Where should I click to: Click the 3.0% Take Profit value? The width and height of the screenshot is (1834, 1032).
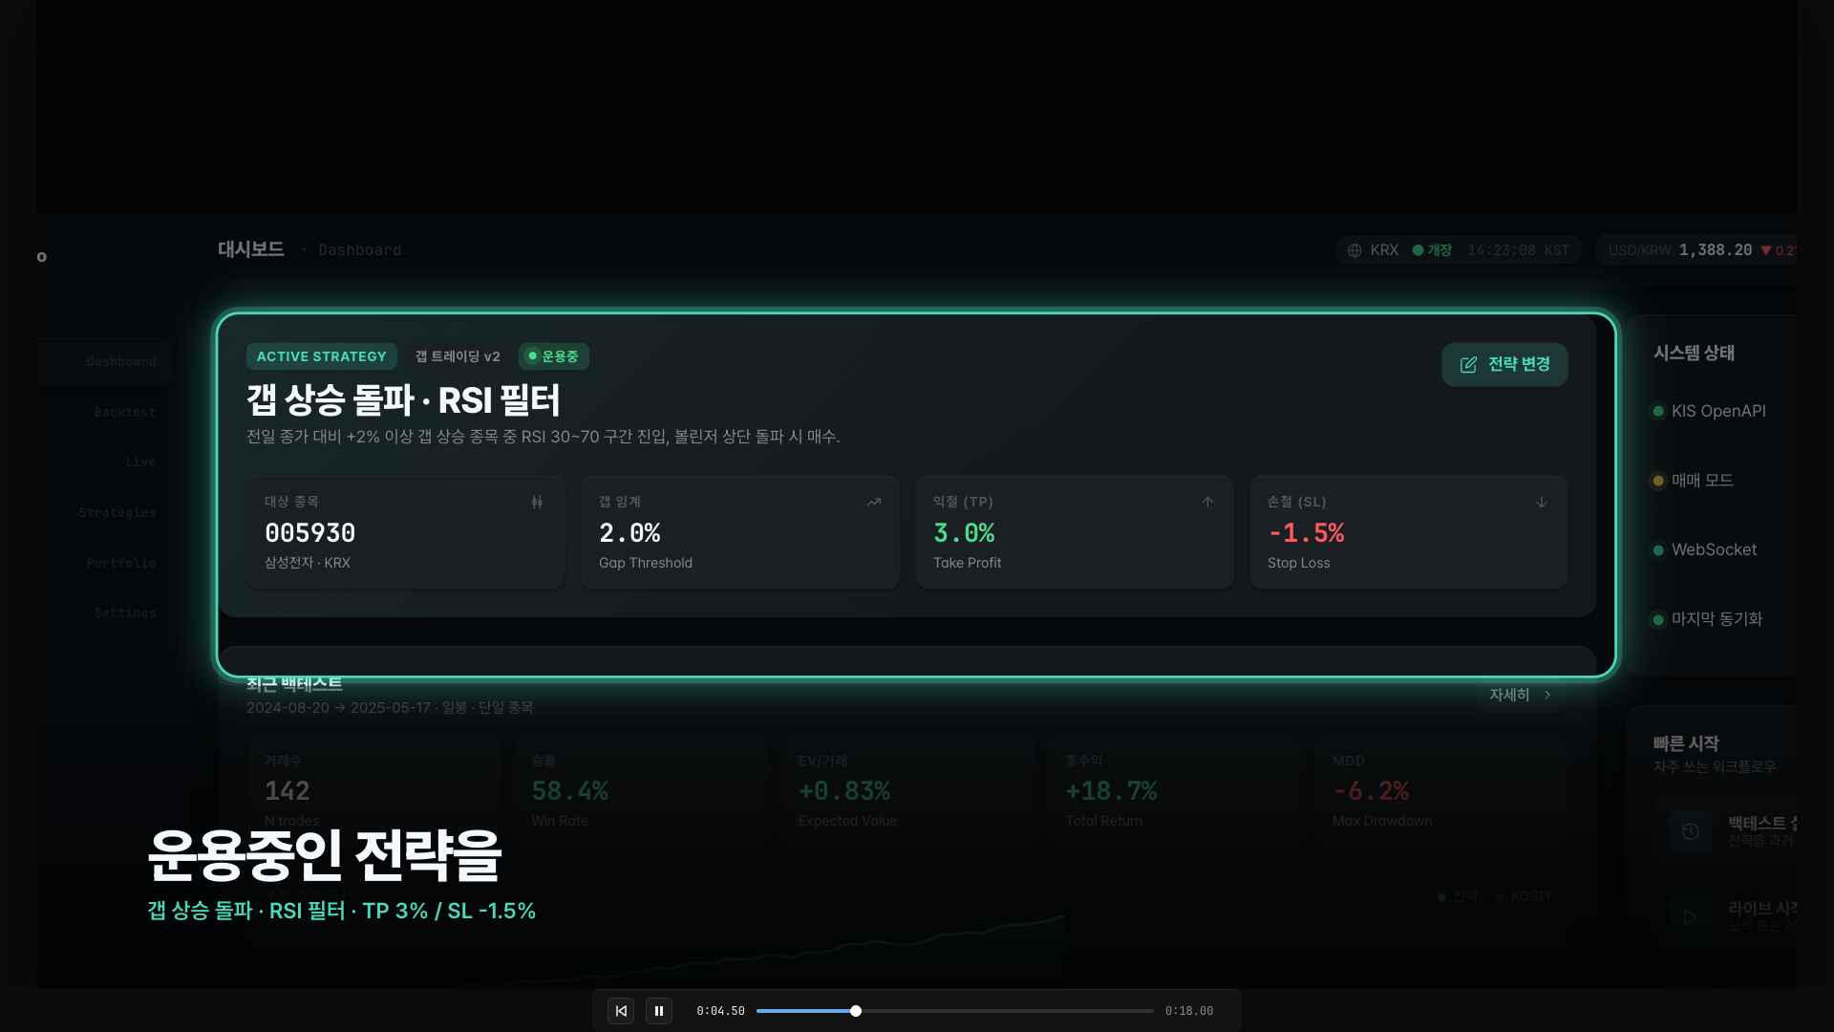tap(964, 532)
